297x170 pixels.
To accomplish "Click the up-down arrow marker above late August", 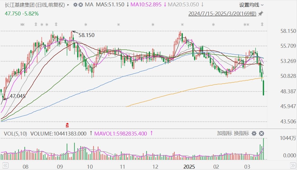I will point(56,24).
